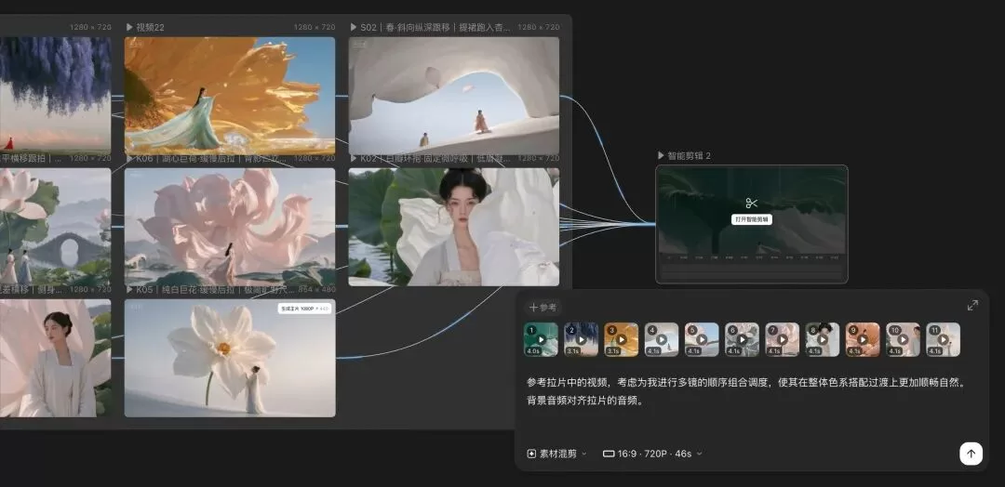Click the 智能剪辑 2 node title
1005x487 pixels.
click(689, 155)
